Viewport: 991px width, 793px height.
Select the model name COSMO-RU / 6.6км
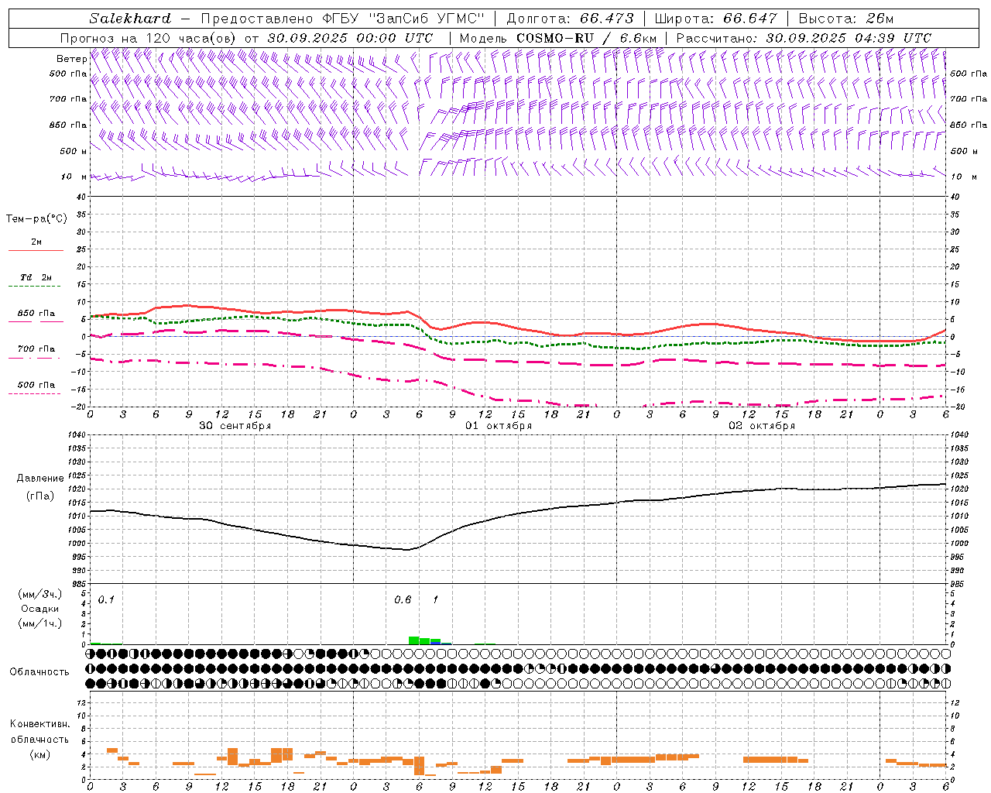pos(586,38)
